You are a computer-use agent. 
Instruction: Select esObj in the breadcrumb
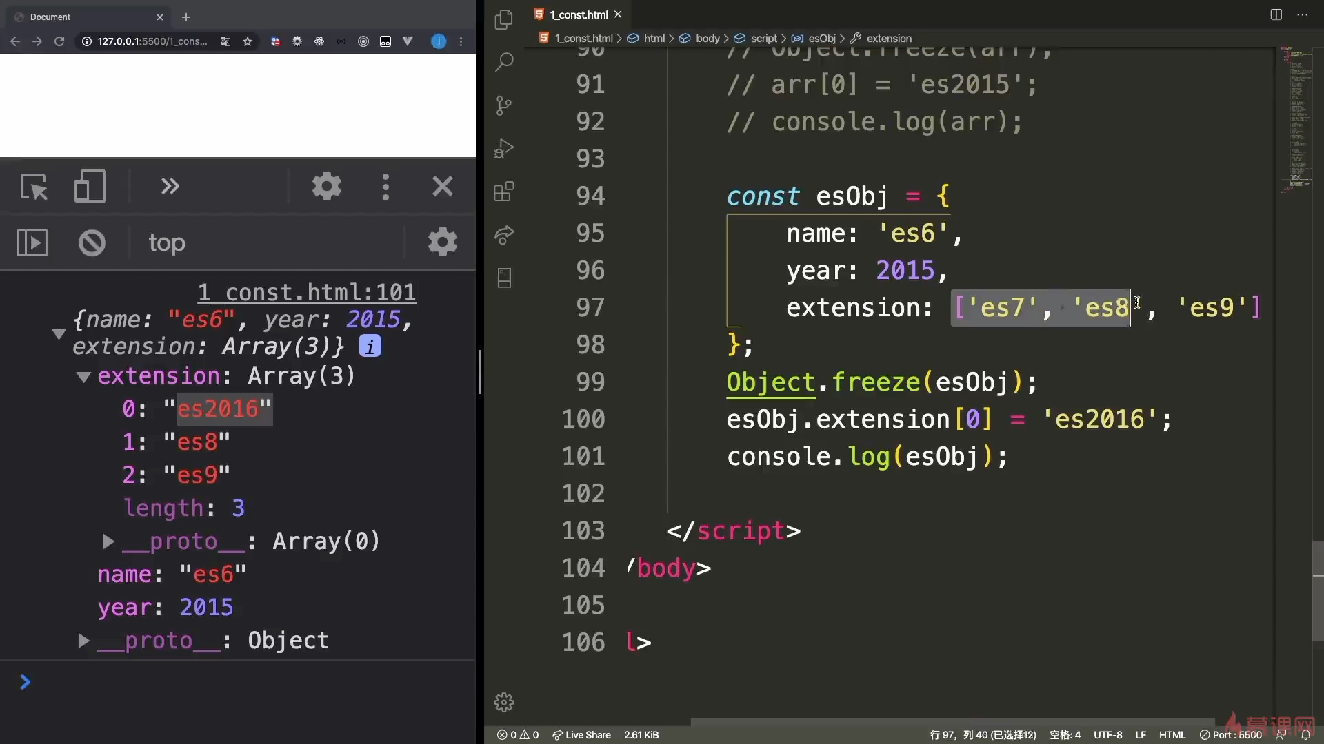[821, 39]
